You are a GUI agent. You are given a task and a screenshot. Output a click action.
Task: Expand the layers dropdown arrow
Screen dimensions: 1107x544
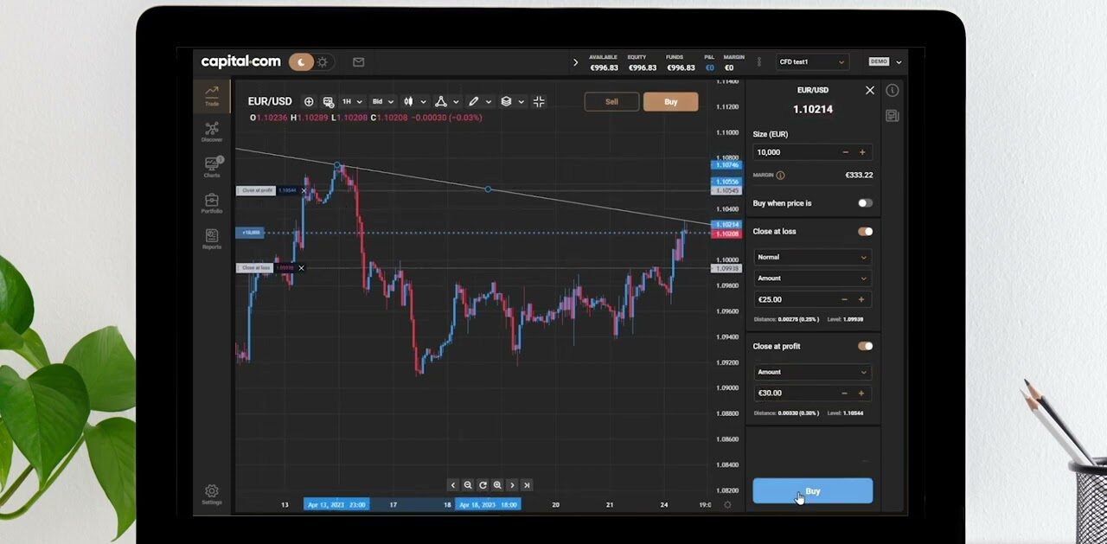click(522, 101)
